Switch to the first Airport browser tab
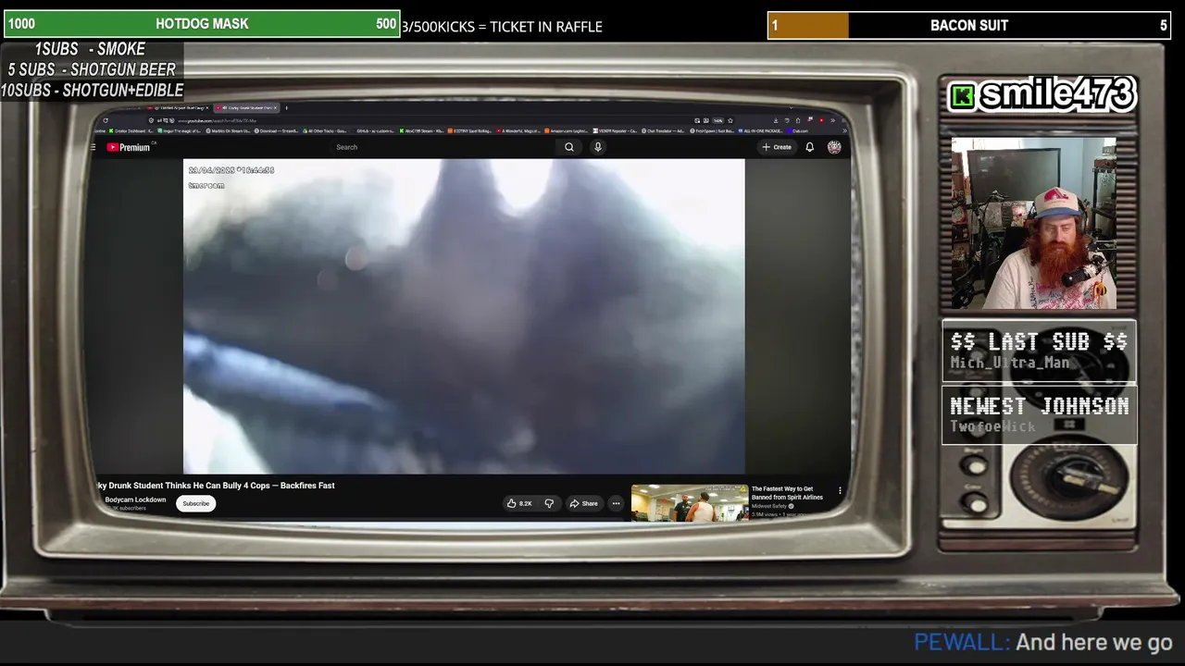 pos(178,108)
